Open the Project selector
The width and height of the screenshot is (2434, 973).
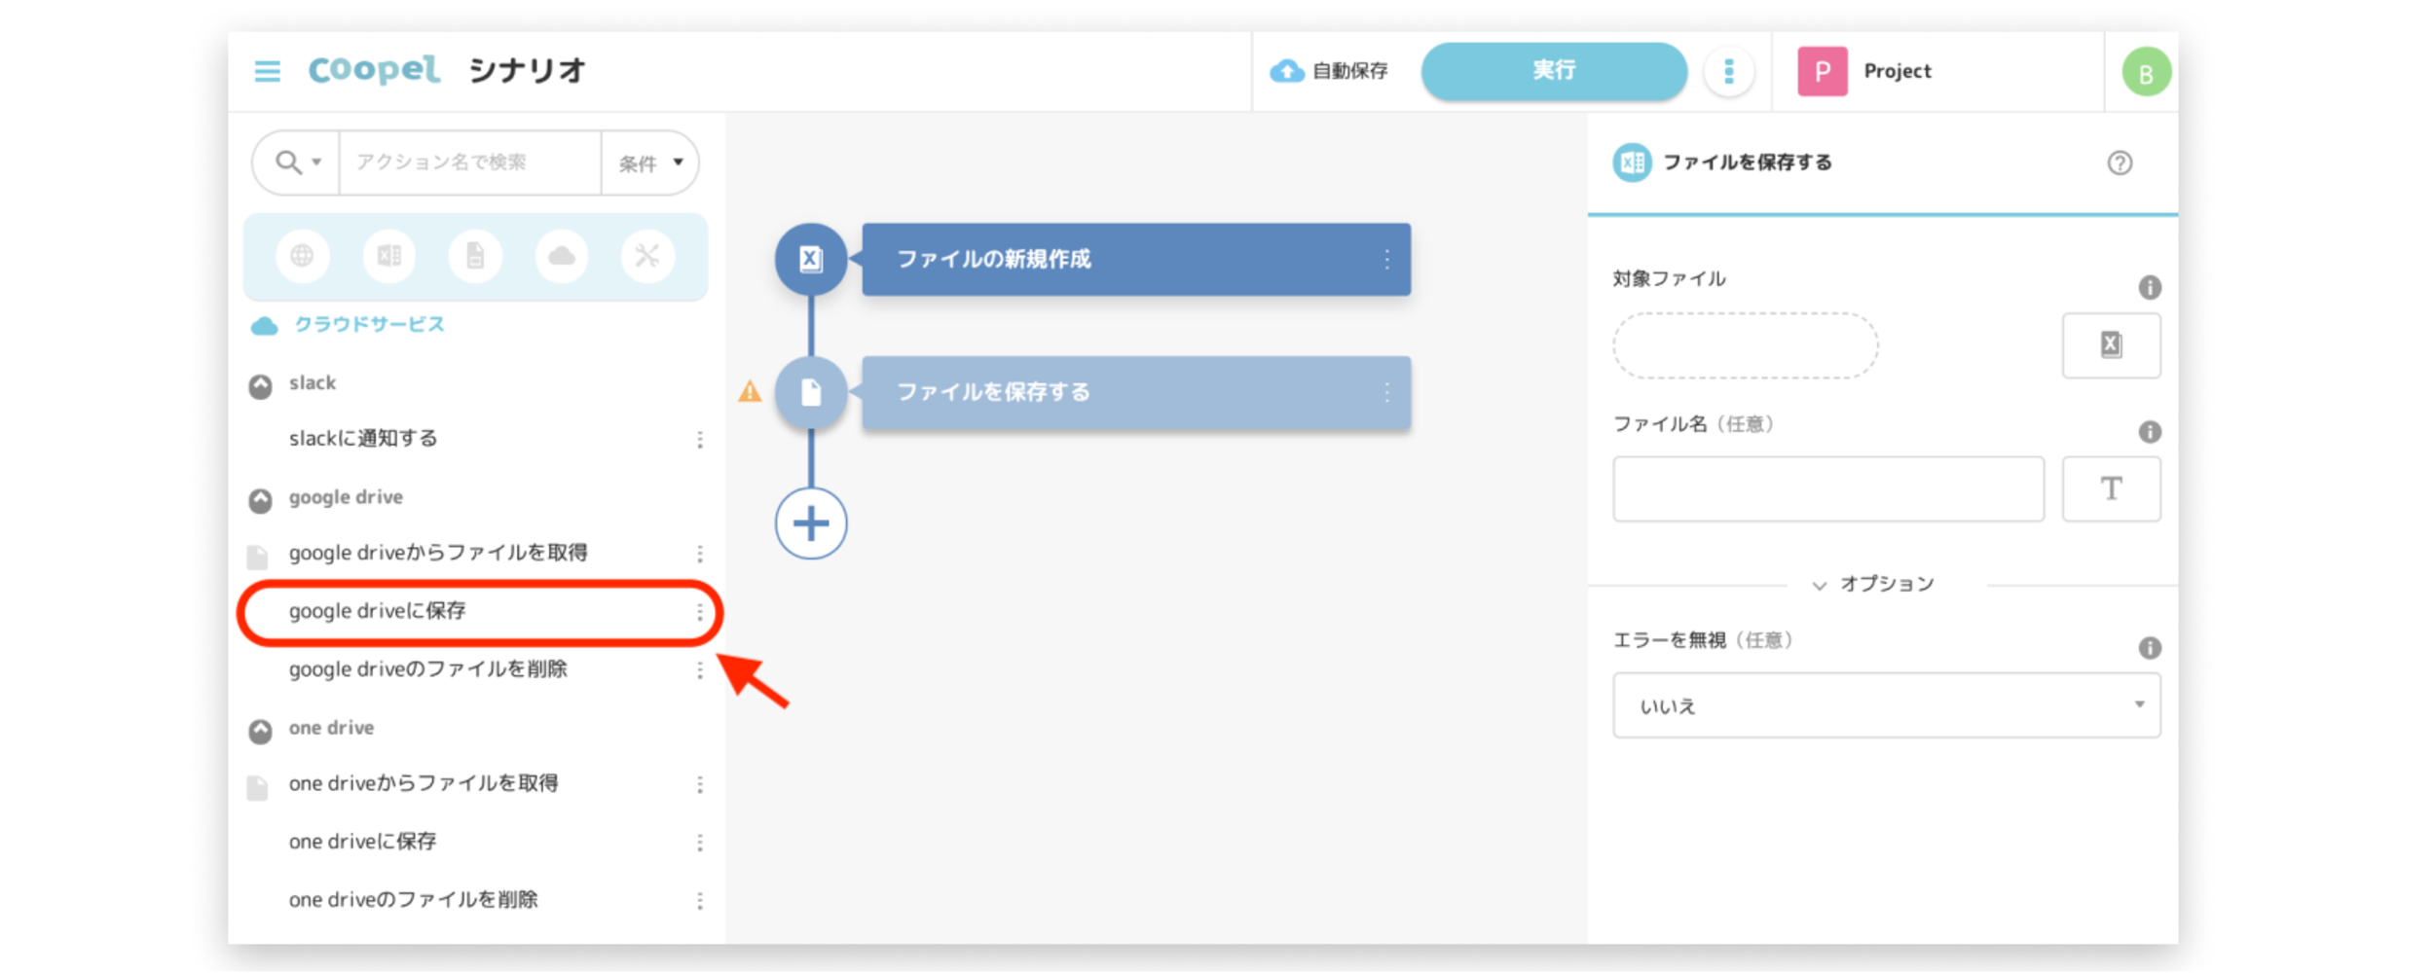pos(1864,71)
